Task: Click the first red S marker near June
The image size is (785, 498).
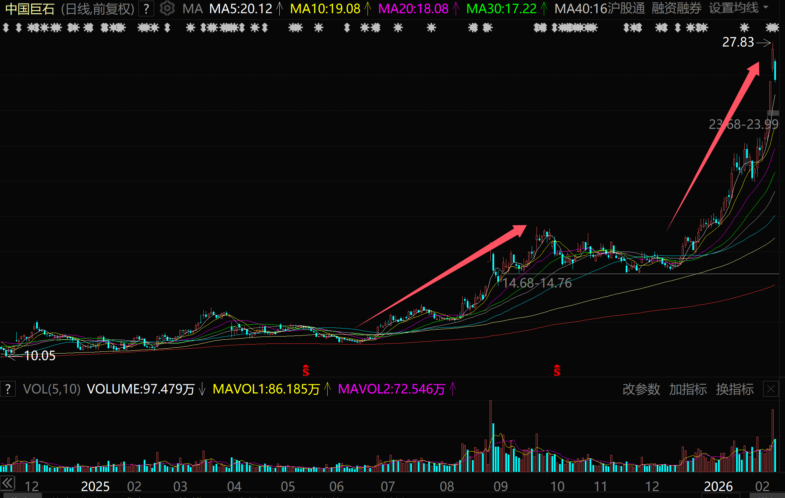Action: click(306, 370)
